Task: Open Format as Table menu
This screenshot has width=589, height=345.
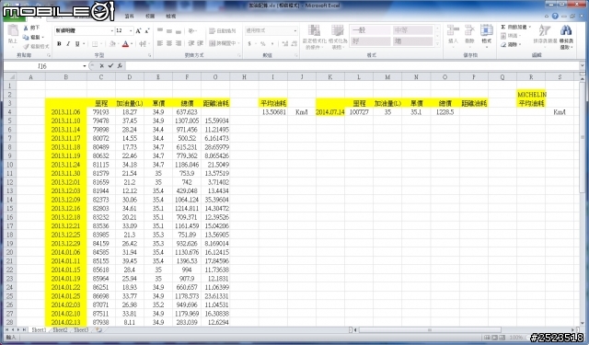Action: click(x=338, y=37)
